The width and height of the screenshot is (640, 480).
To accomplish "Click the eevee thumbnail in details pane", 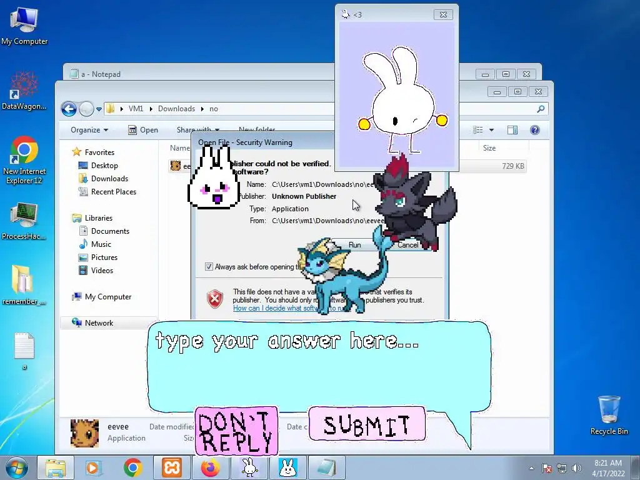I will [x=84, y=433].
